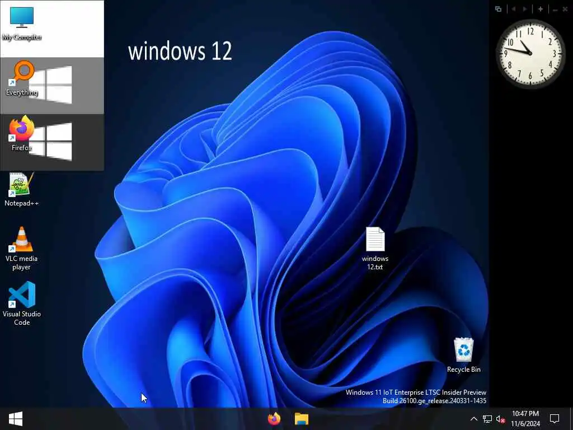Select the Visual Studio Code shortcut
573x430 pixels.
click(x=22, y=303)
